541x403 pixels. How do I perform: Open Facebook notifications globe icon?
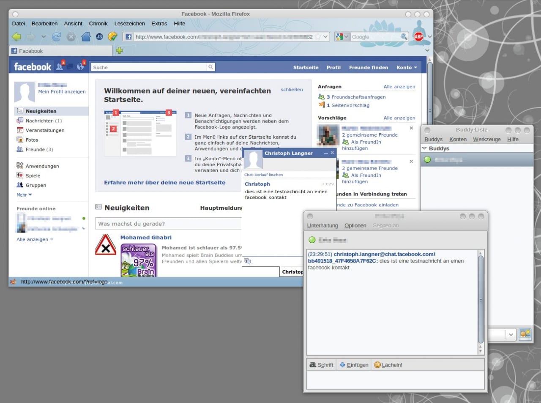(80, 67)
